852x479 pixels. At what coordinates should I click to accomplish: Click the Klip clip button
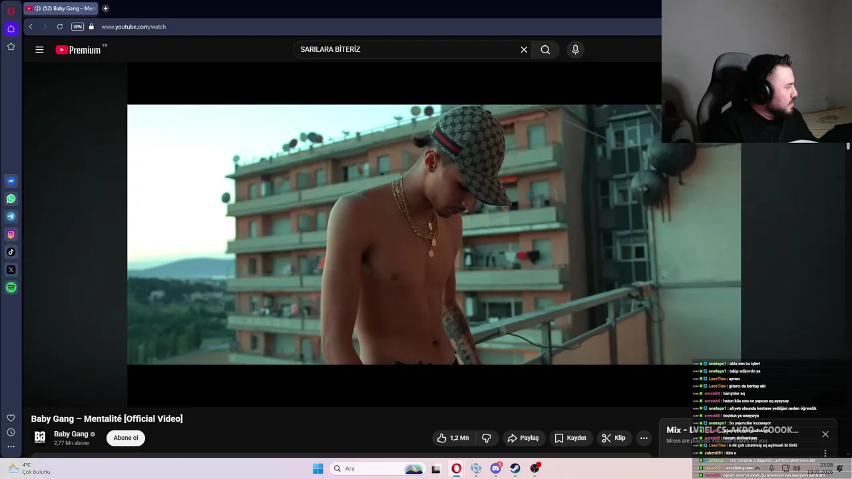614,438
